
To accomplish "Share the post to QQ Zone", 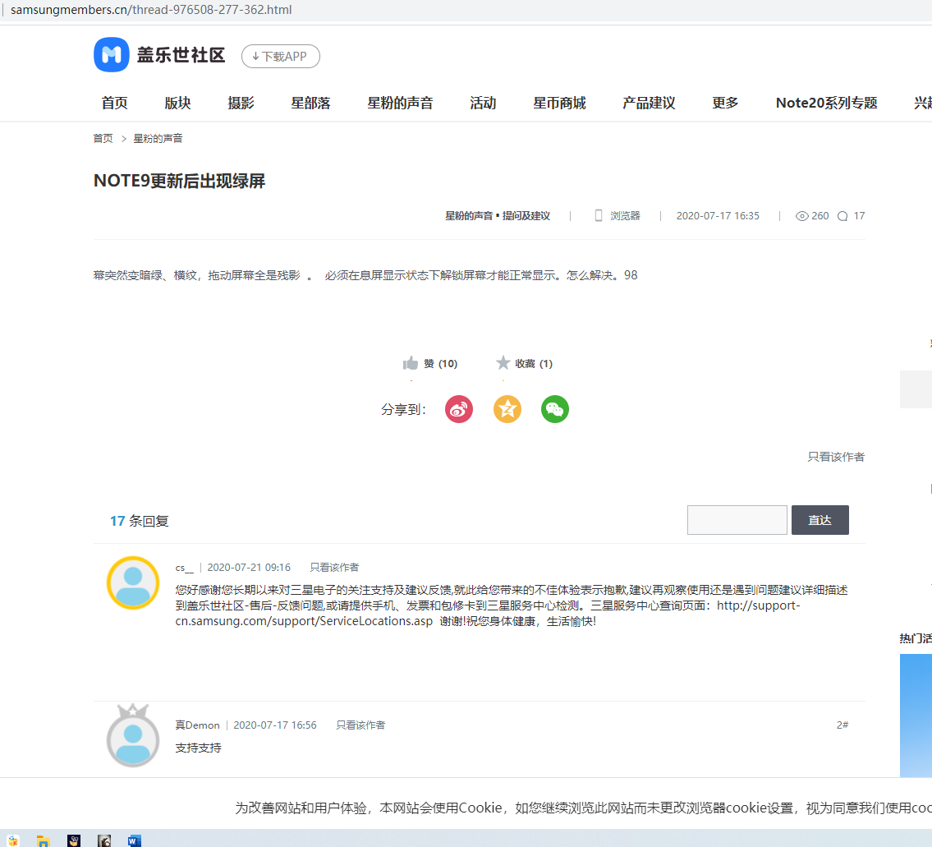I will click(x=507, y=409).
